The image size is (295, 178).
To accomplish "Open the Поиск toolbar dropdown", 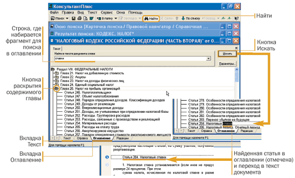I will tap(67, 18).
